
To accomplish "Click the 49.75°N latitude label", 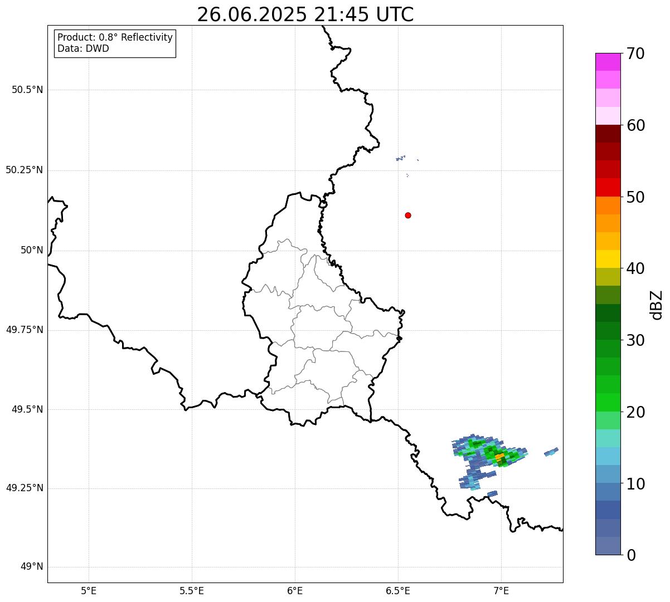I will tap(25, 330).
